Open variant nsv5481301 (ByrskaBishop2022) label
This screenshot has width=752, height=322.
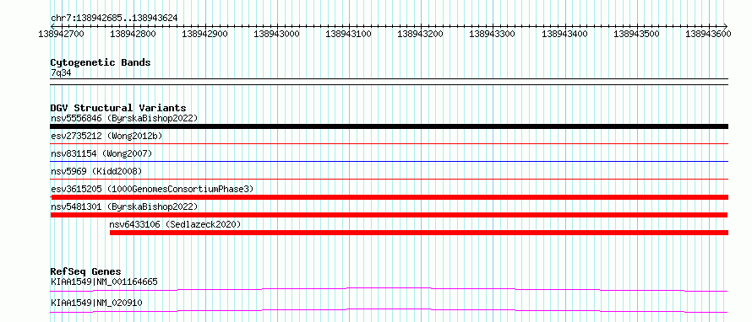[x=124, y=207]
